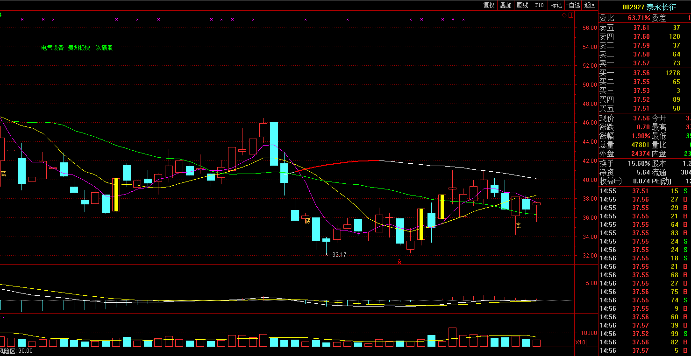
Task: Select the 卖二 price 37.58
Action: (x=641, y=55)
